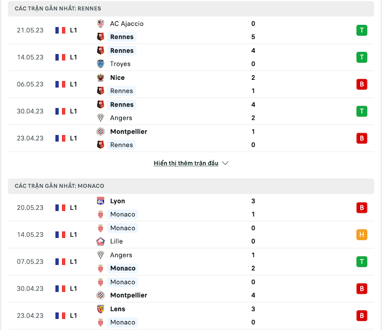The height and width of the screenshot is (330, 382).
Task: Expand more matches with the chevron arrow
Action: tap(225, 163)
